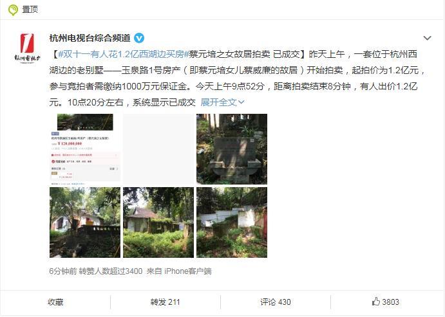Open the blank second image thumbnail
Image resolution: width=445 pixels, height=317 pixels.
pyautogui.click(x=158, y=149)
